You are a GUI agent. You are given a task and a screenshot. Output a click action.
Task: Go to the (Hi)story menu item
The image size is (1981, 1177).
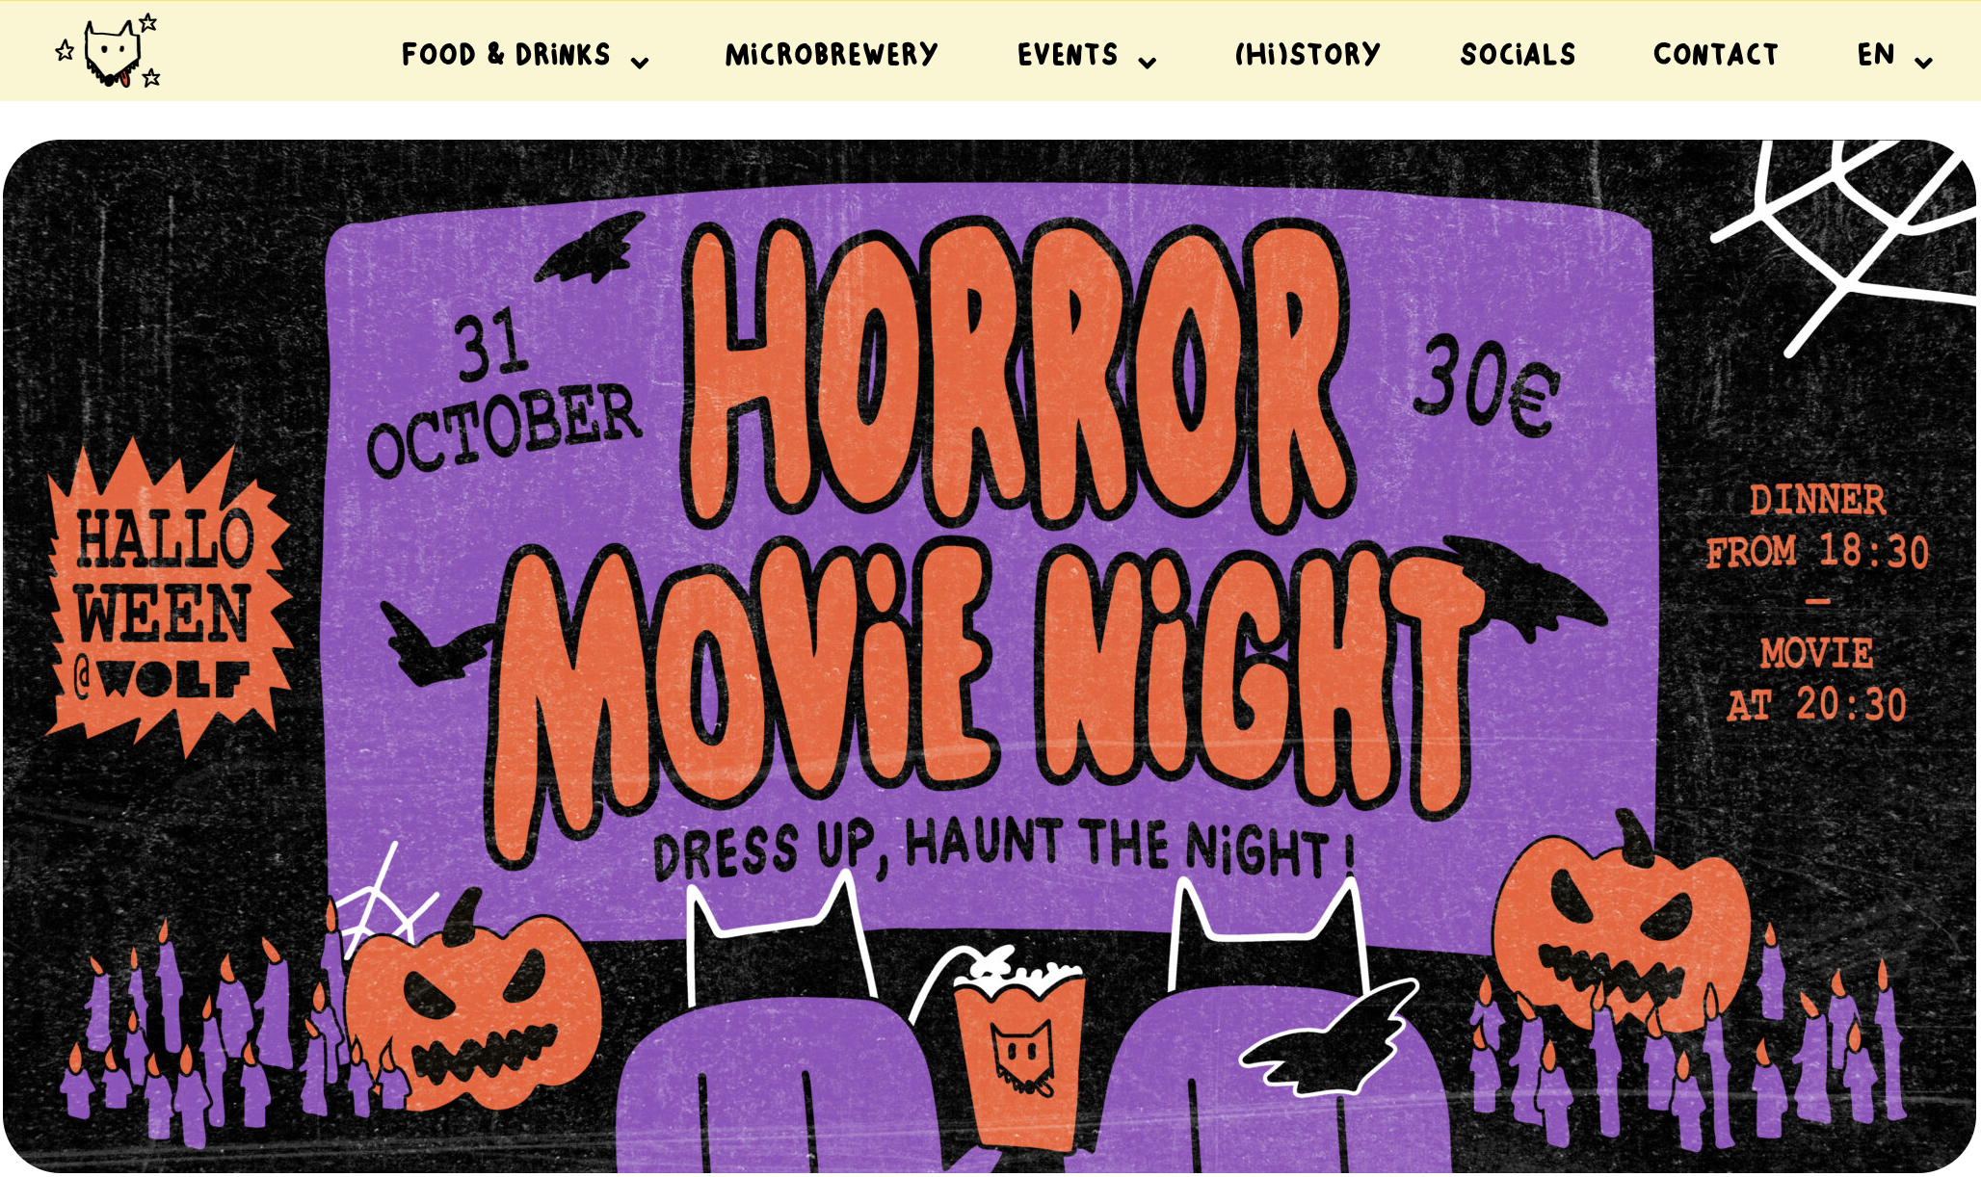(x=1307, y=54)
